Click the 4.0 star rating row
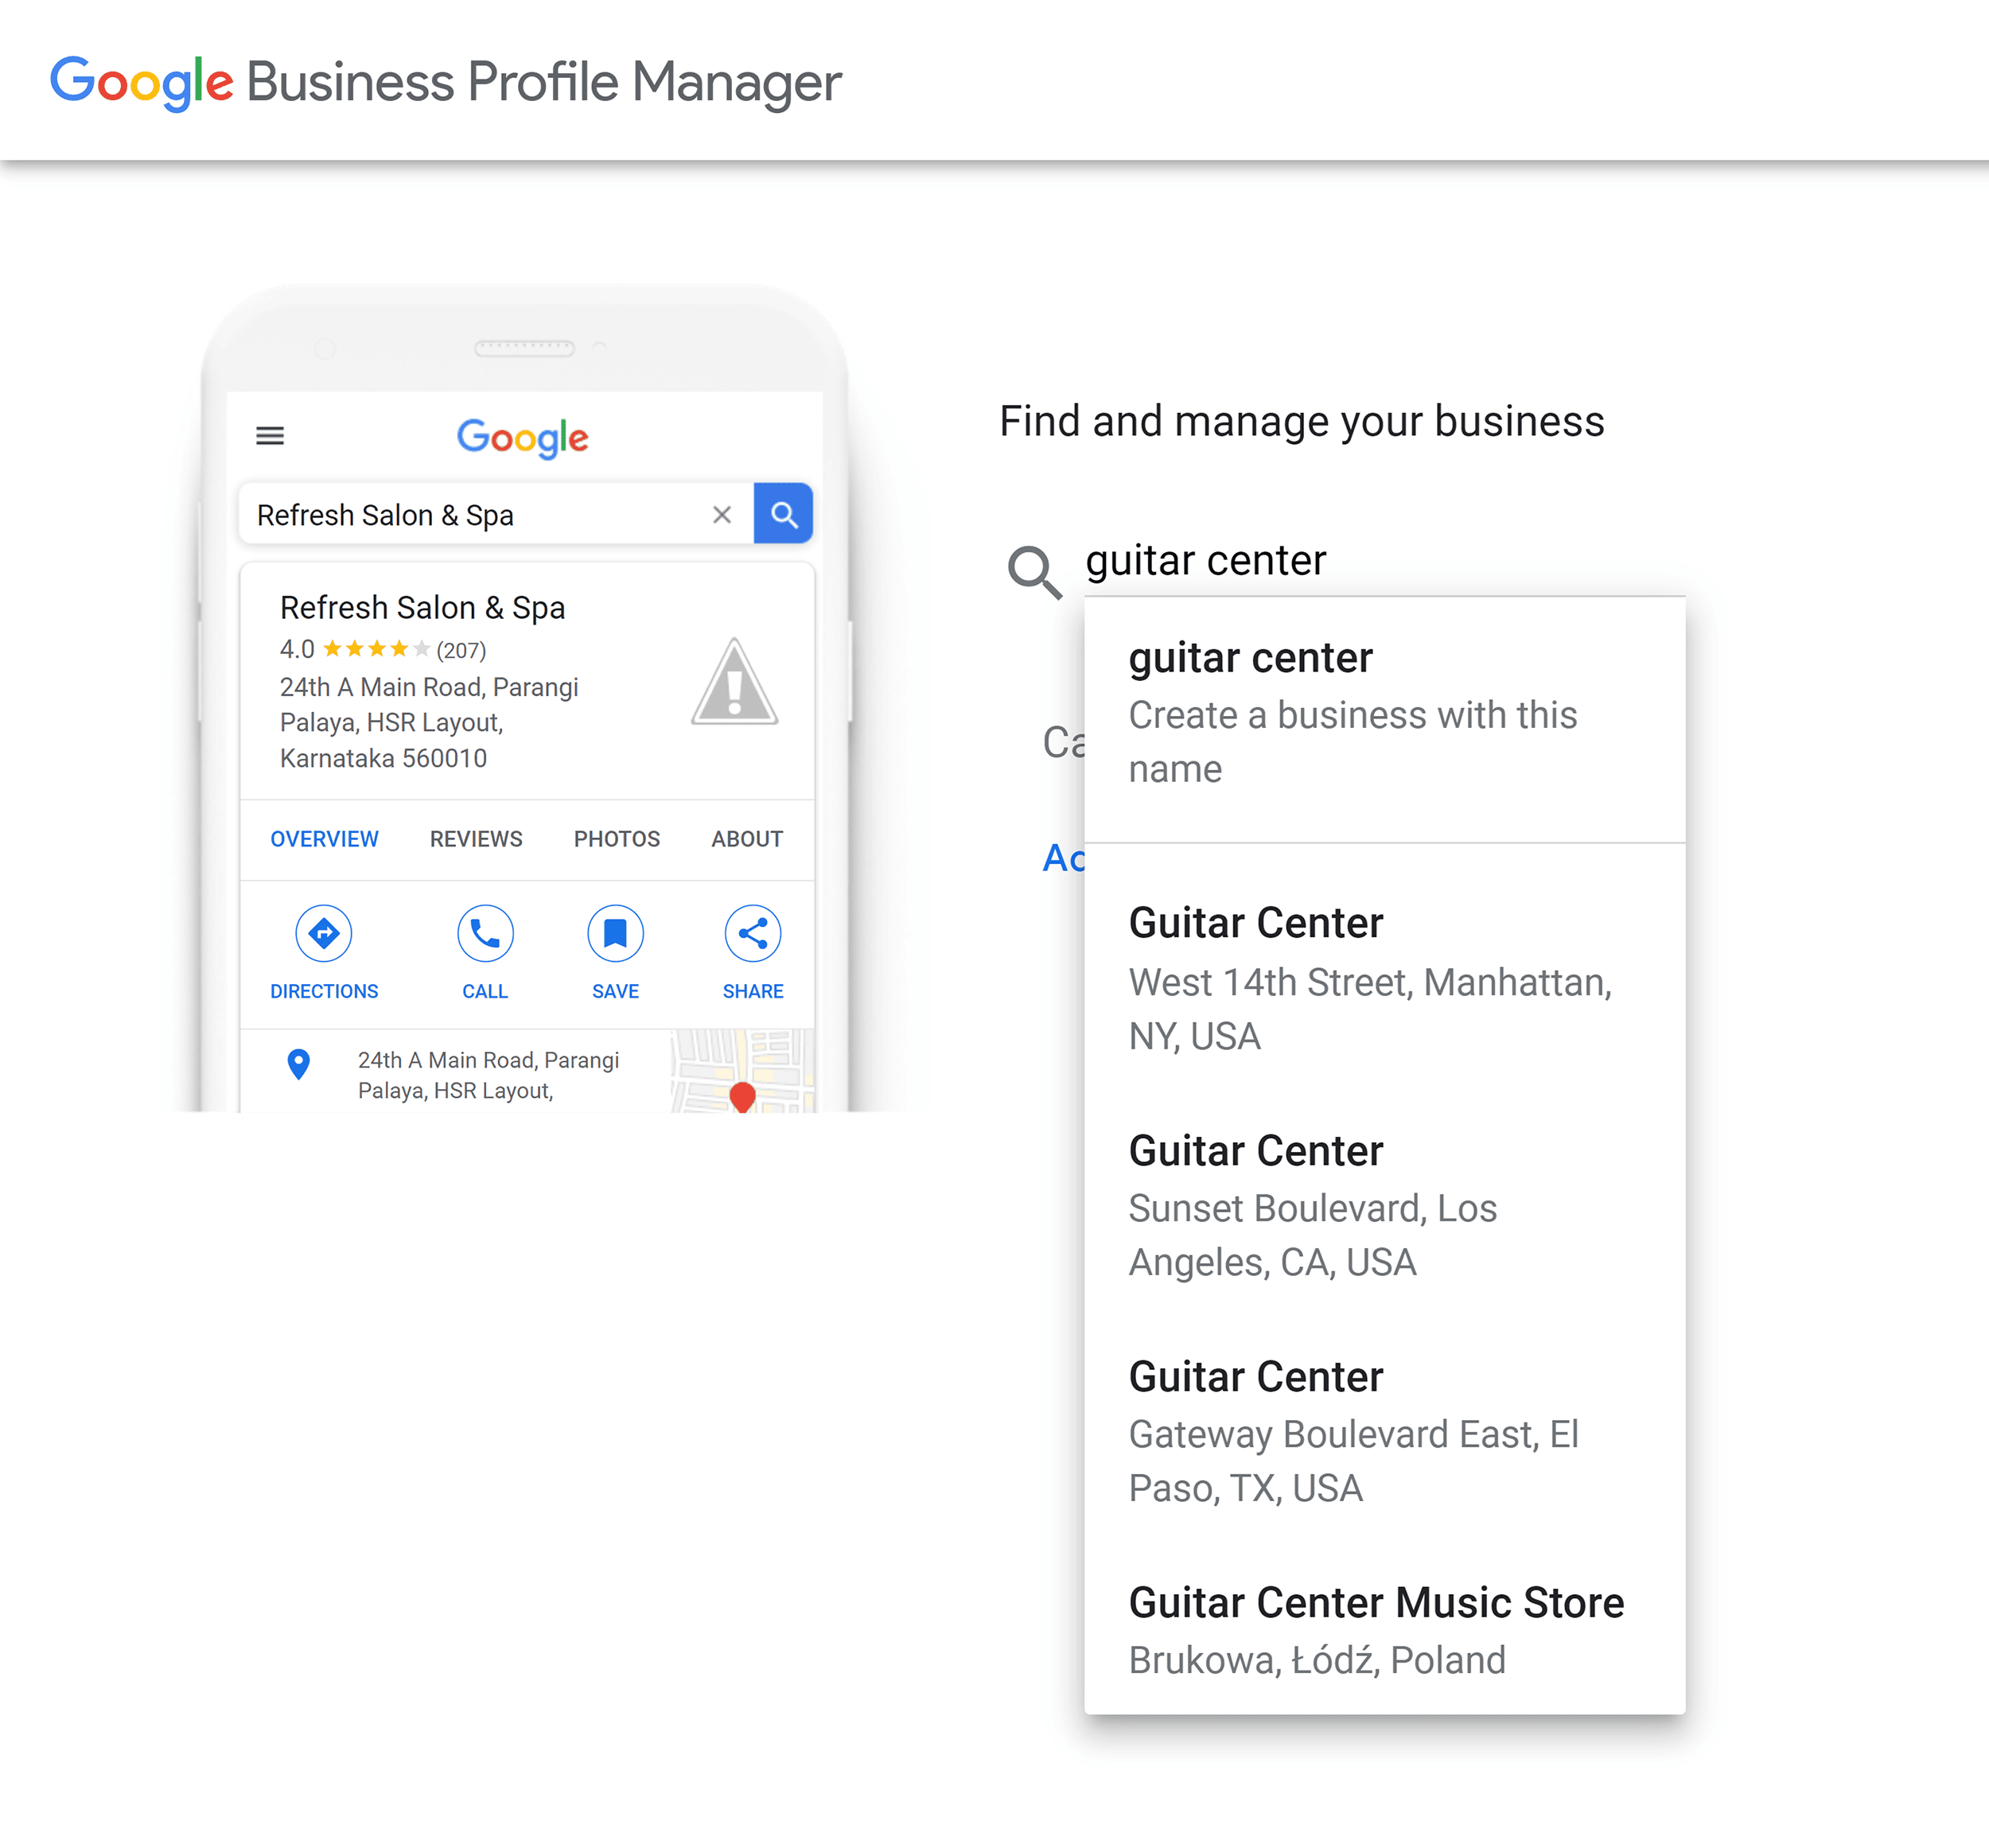This screenshot has width=1989, height=1848. coord(382,650)
